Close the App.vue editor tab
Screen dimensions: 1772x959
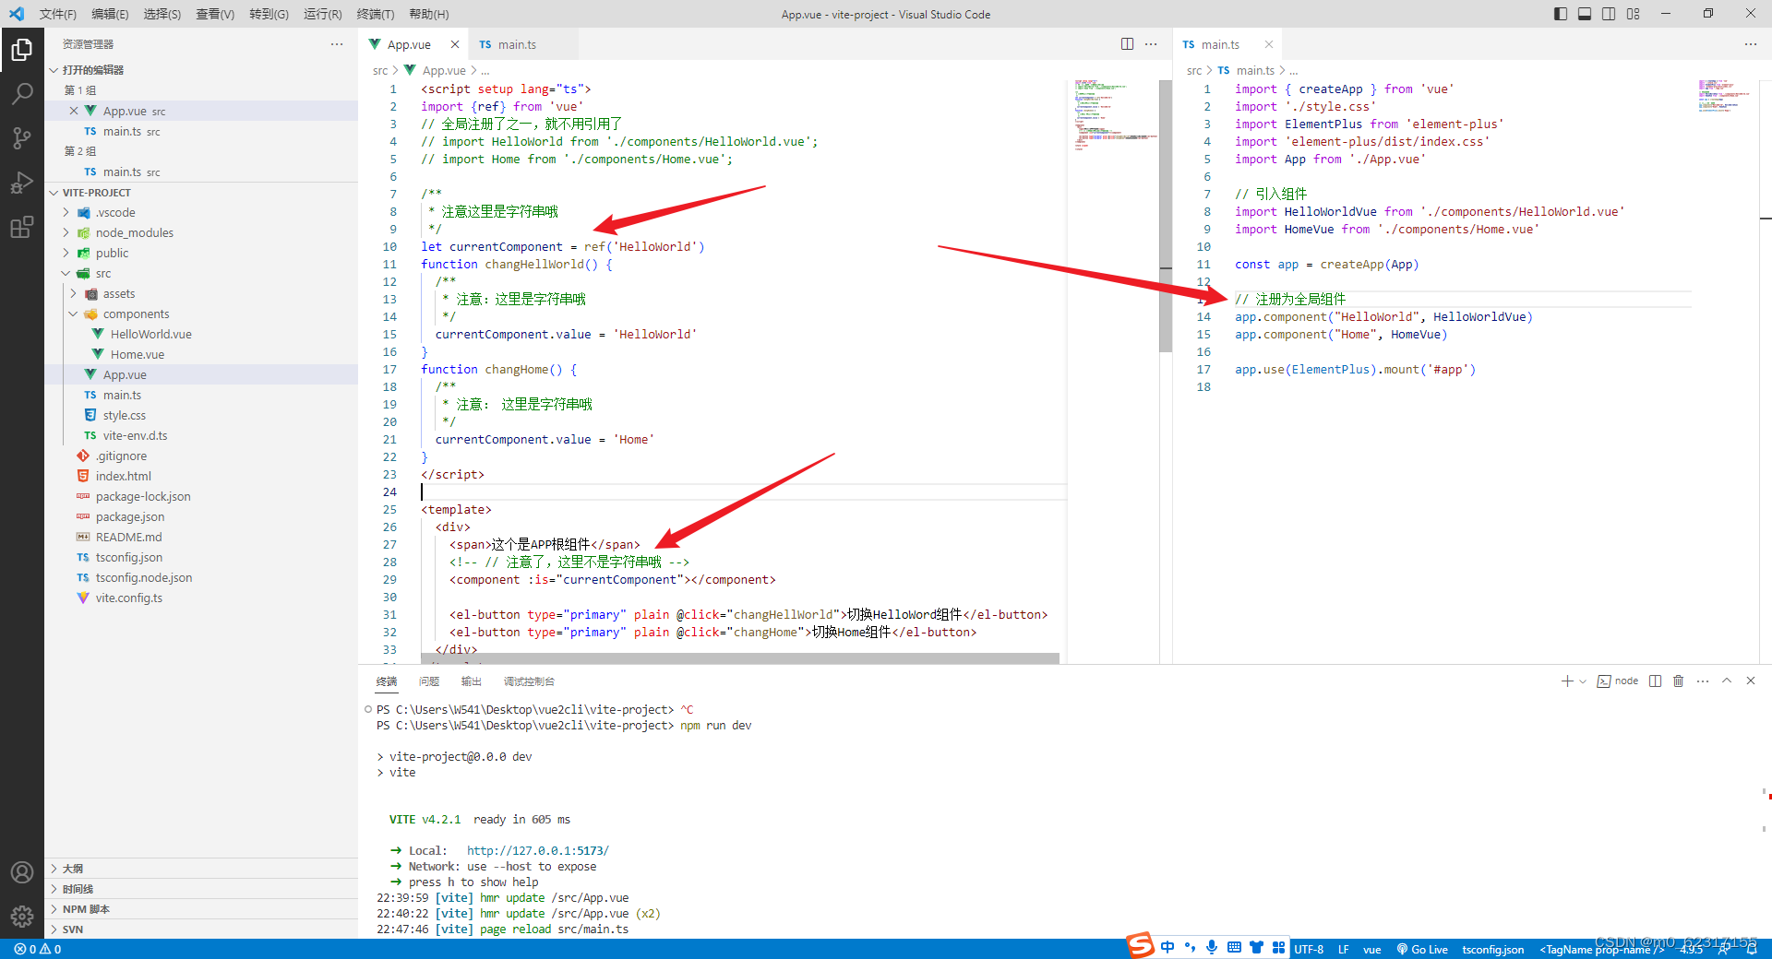point(455,44)
